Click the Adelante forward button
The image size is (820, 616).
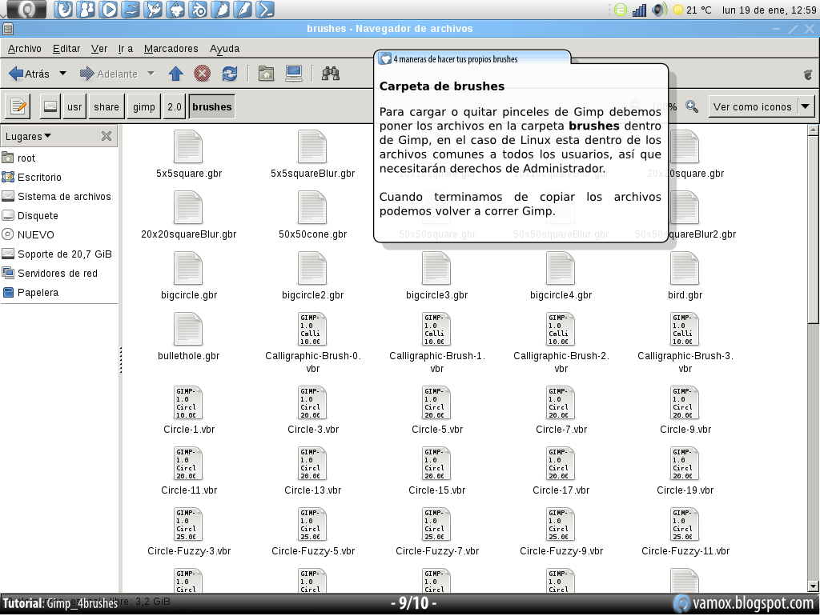click(108, 74)
